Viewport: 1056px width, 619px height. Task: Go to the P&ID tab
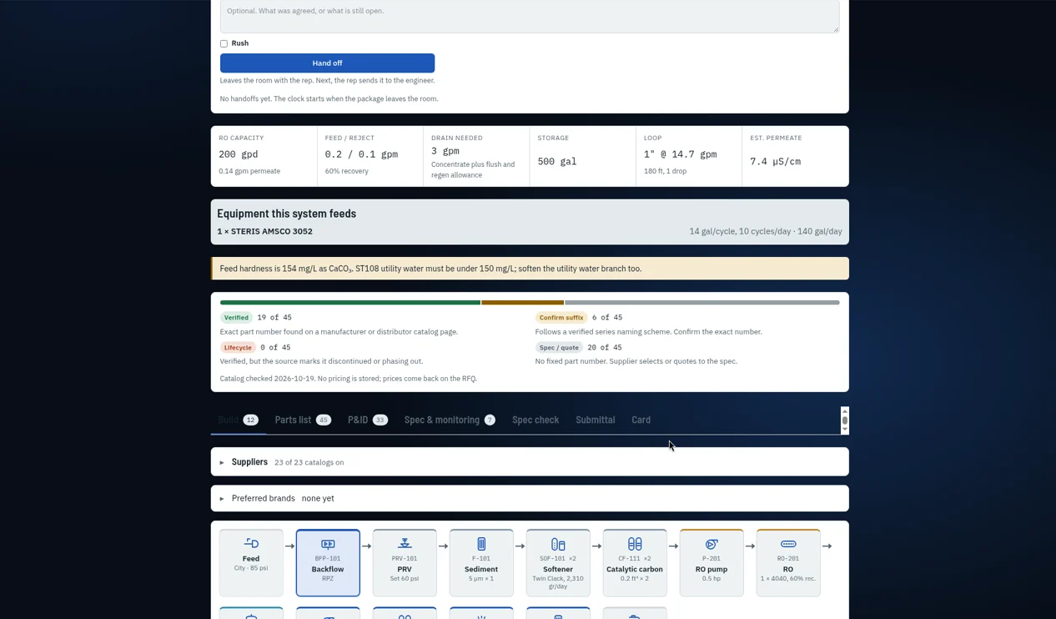pyautogui.click(x=368, y=420)
